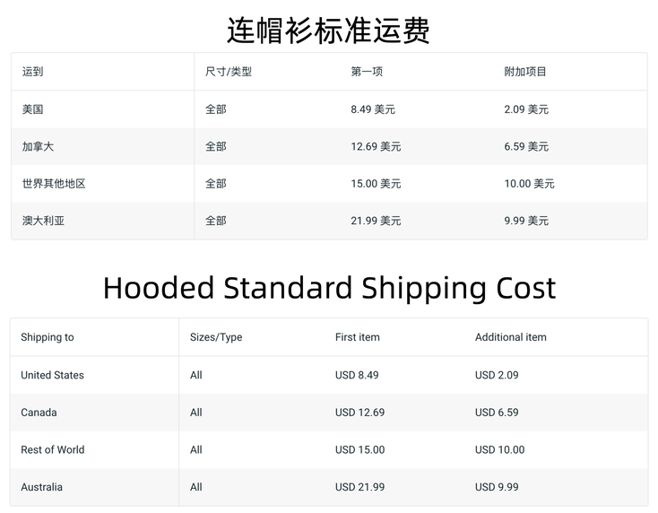This screenshot has width=658, height=513.
Task: Select the 世界其他地区 cell
Action: coord(54,184)
